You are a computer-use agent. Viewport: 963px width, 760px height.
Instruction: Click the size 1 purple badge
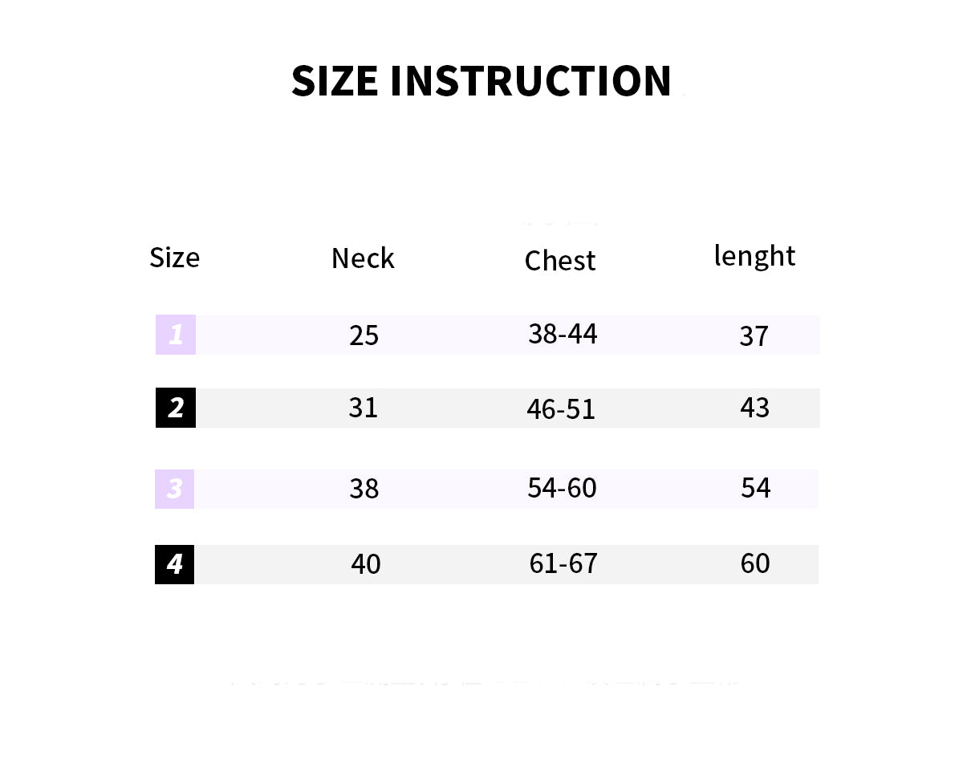176,335
